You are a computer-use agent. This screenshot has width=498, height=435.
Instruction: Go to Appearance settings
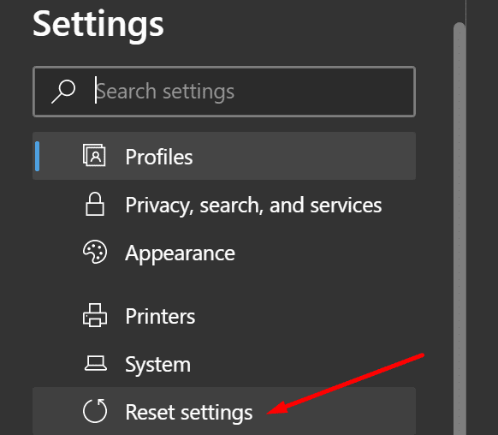coord(224,253)
